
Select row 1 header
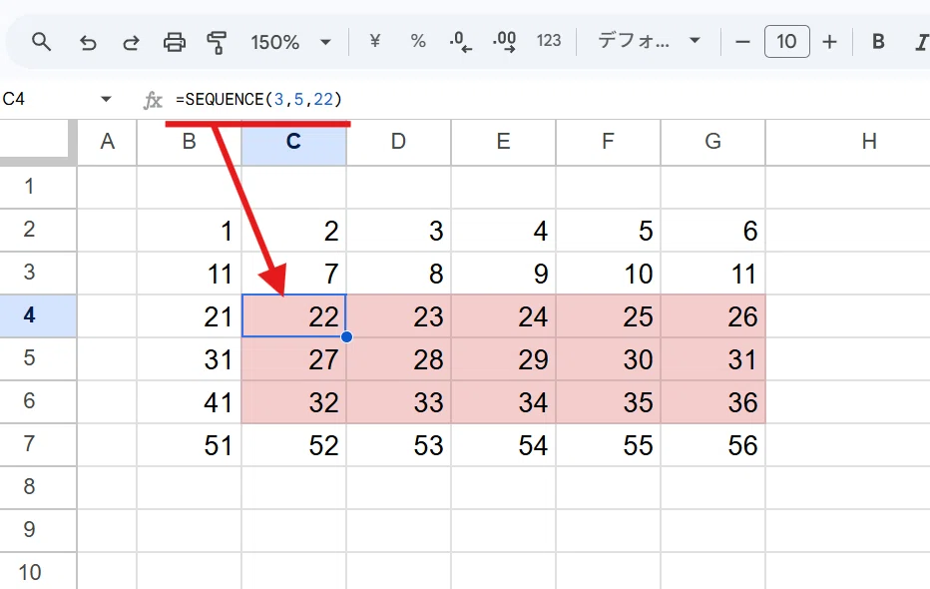(x=38, y=187)
